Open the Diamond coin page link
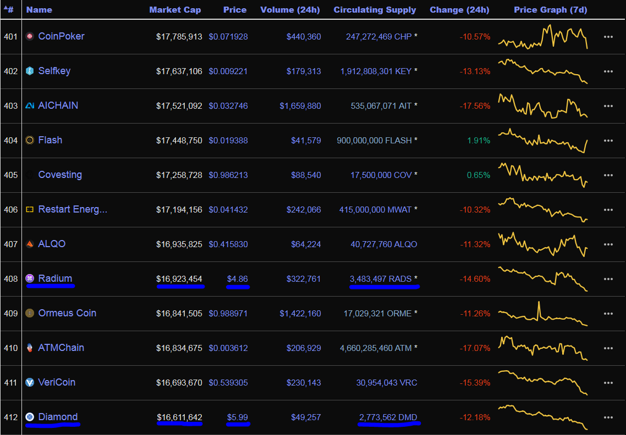 pos(58,417)
